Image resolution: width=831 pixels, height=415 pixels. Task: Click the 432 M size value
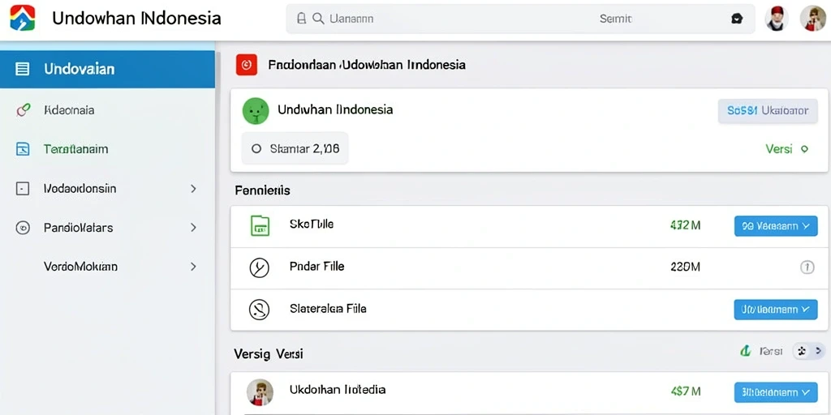[x=685, y=225]
